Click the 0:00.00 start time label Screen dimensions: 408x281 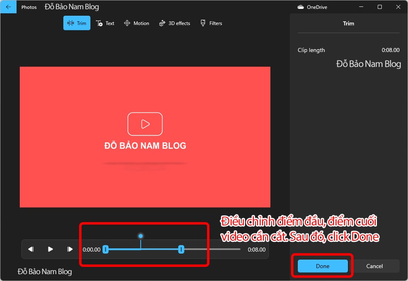click(x=91, y=250)
